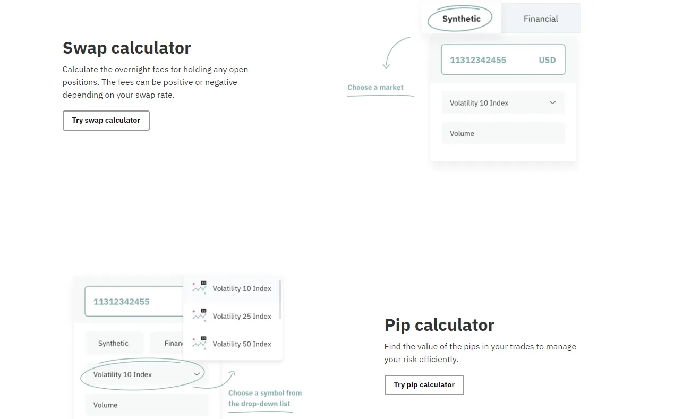Screen dimensions: 683x419
Task: Open the Volatility 10 Index dropdown in swap panel
Action: pos(503,103)
